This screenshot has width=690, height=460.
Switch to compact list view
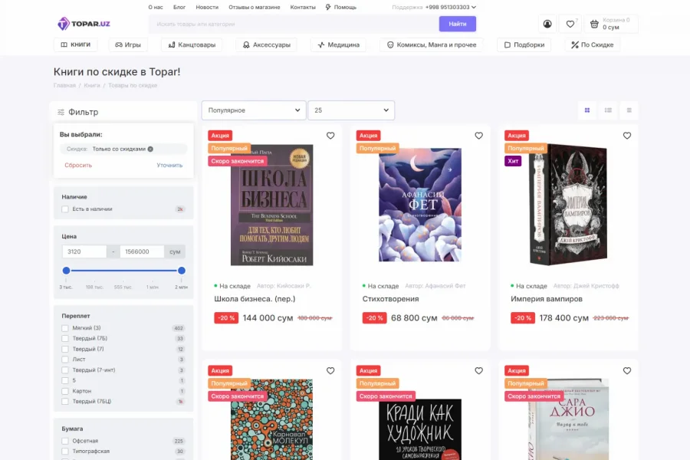point(629,110)
